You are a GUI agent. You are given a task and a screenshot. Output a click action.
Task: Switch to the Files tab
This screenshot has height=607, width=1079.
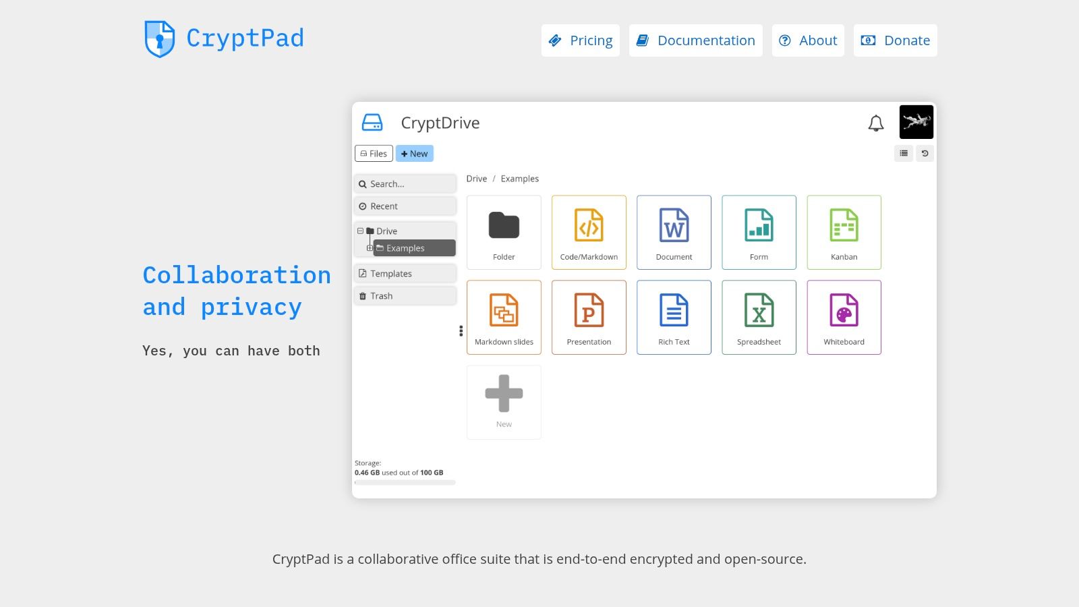click(x=374, y=153)
